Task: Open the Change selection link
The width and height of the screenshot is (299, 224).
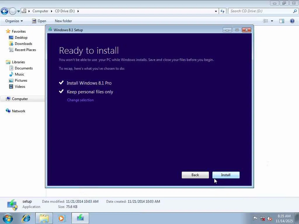Action: pos(80,100)
